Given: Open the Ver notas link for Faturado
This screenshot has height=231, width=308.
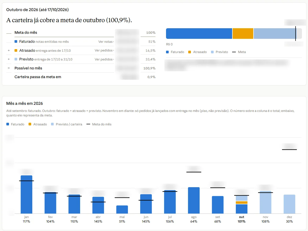Looking at the screenshot, I should tap(106, 41).
